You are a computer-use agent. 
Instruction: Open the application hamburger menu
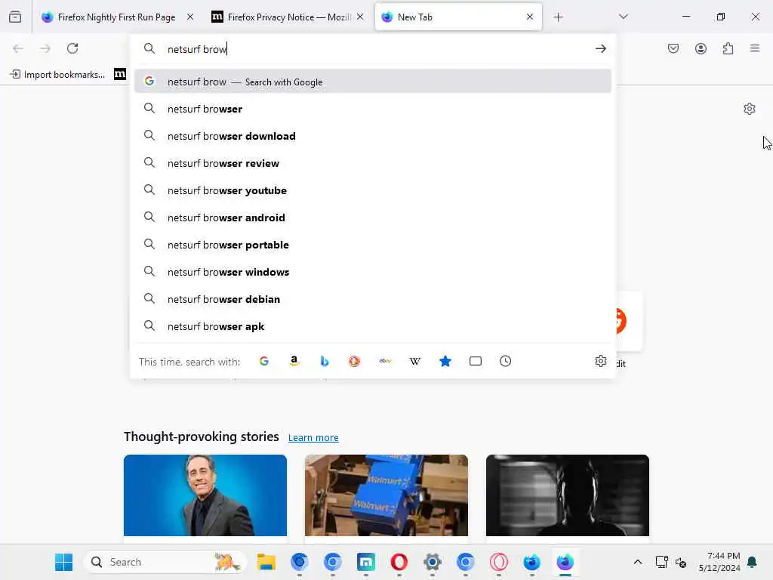click(755, 48)
